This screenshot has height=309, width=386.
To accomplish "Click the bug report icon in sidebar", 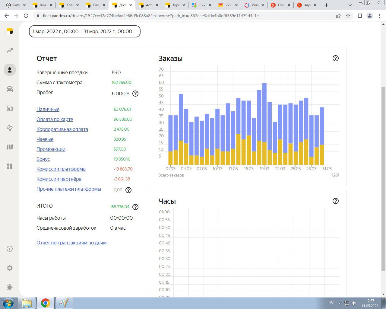I will tap(10, 287).
